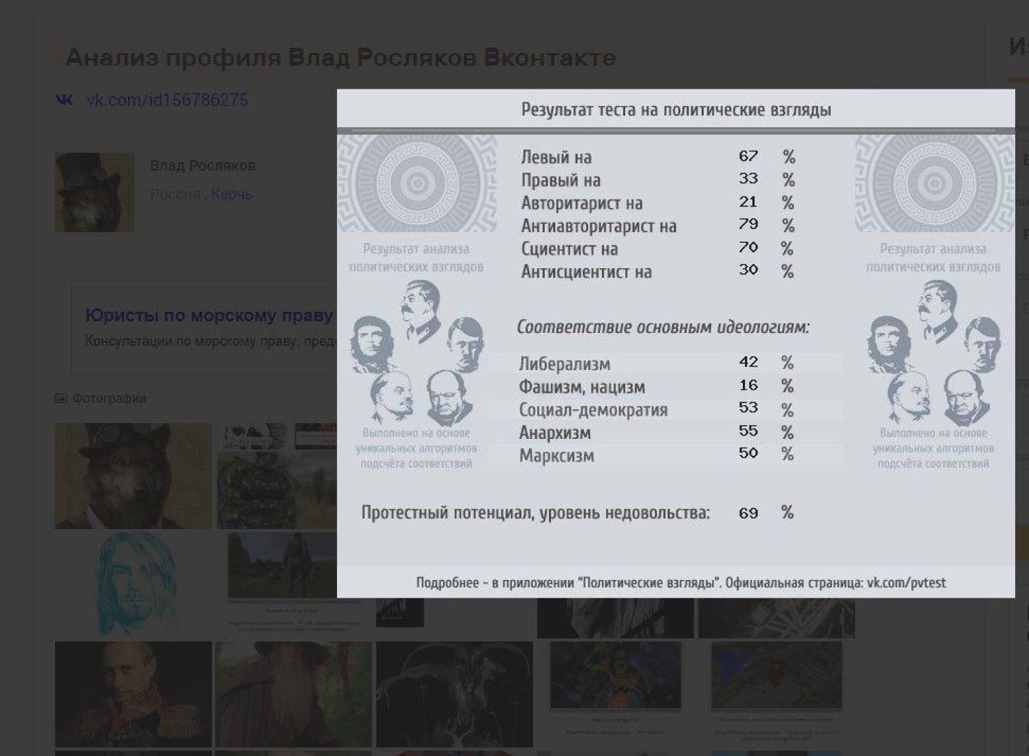
Task: Click the vk.com/pvtest official page text
Action: (906, 583)
